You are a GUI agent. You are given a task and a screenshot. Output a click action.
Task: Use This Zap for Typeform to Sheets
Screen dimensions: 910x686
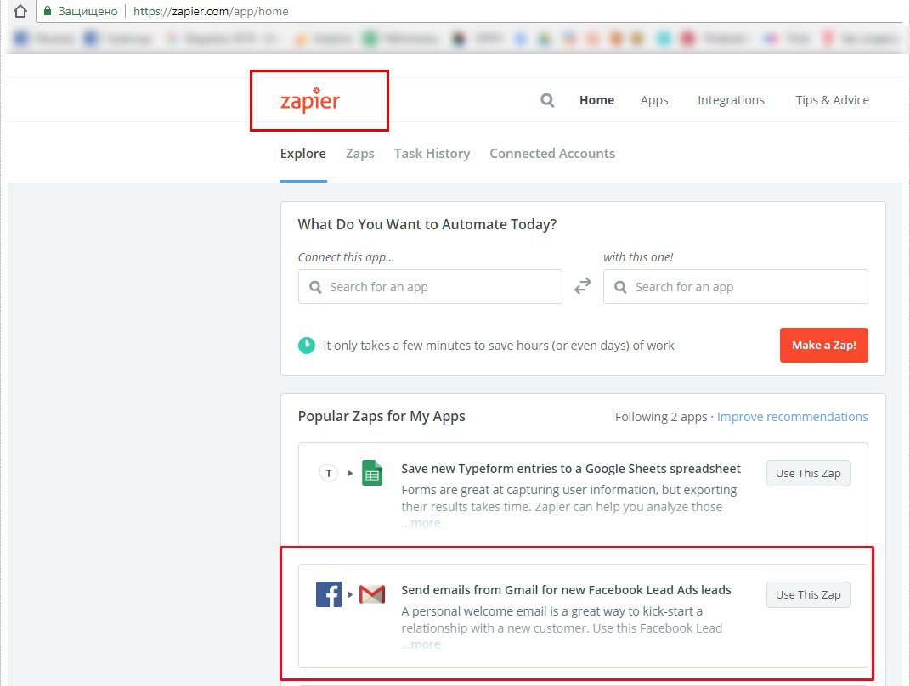pyautogui.click(x=808, y=473)
